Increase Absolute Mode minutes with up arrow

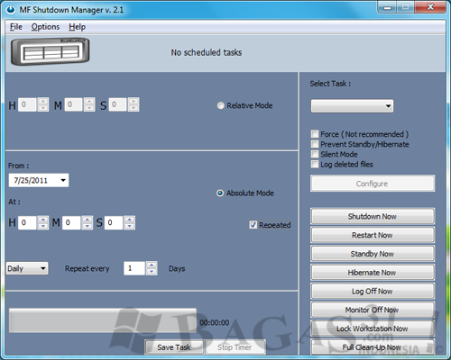coord(87,220)
